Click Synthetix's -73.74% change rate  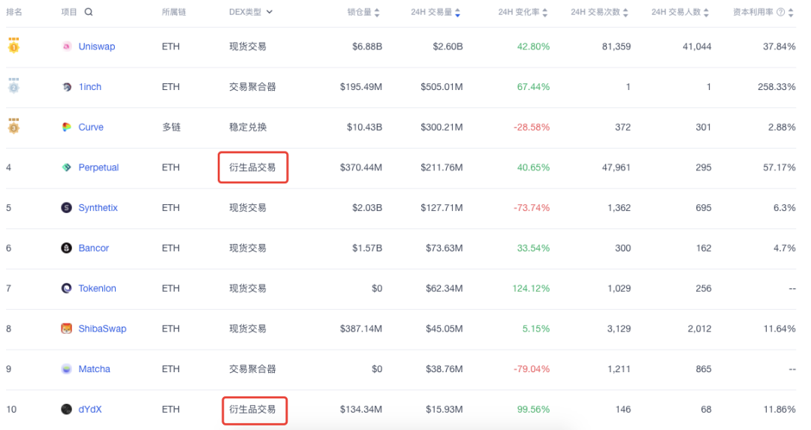532,208
